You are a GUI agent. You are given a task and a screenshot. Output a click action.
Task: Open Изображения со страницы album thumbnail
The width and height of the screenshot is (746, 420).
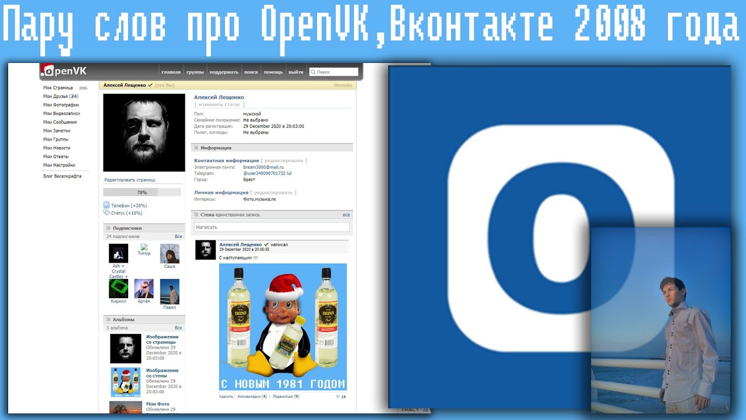click(x=126, y=349)
